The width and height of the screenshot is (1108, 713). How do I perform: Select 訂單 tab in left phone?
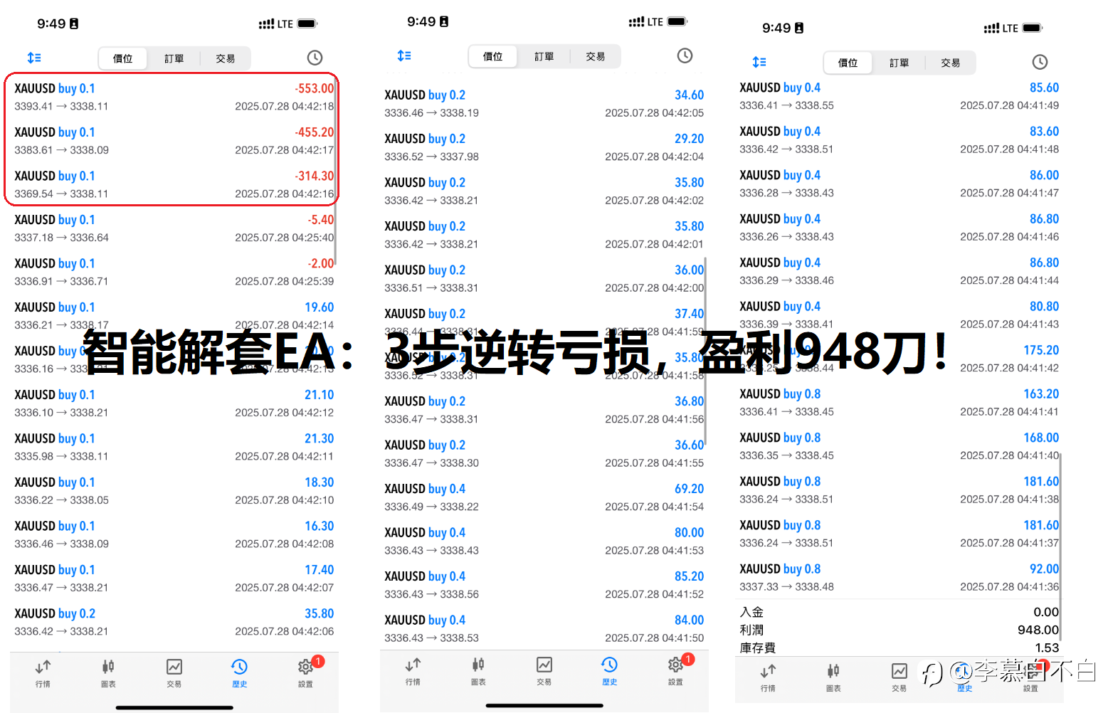174,58
